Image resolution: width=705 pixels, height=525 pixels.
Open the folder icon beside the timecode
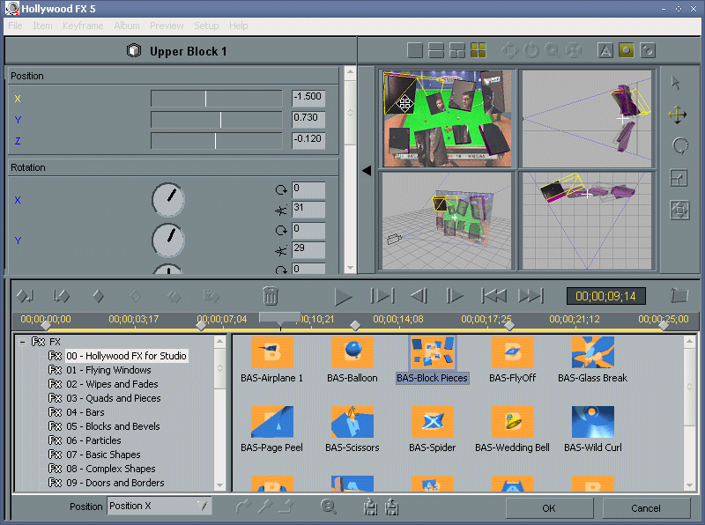(x=679, y=295)
